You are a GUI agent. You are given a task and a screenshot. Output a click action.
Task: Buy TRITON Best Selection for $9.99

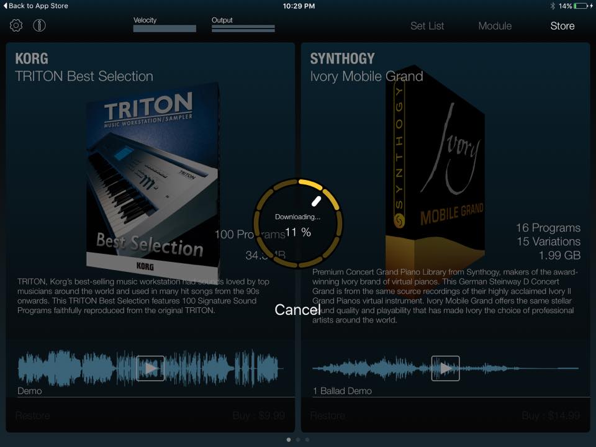258,416
